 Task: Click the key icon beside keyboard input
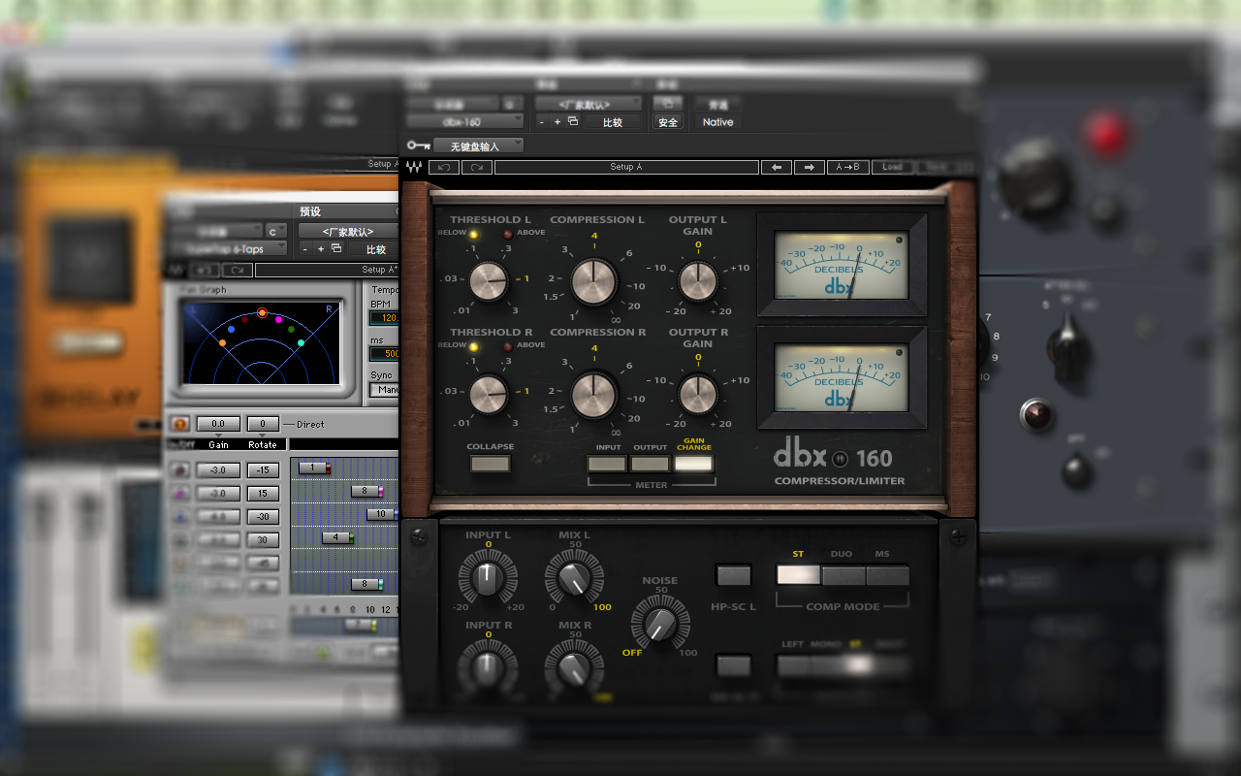(418, 145)
